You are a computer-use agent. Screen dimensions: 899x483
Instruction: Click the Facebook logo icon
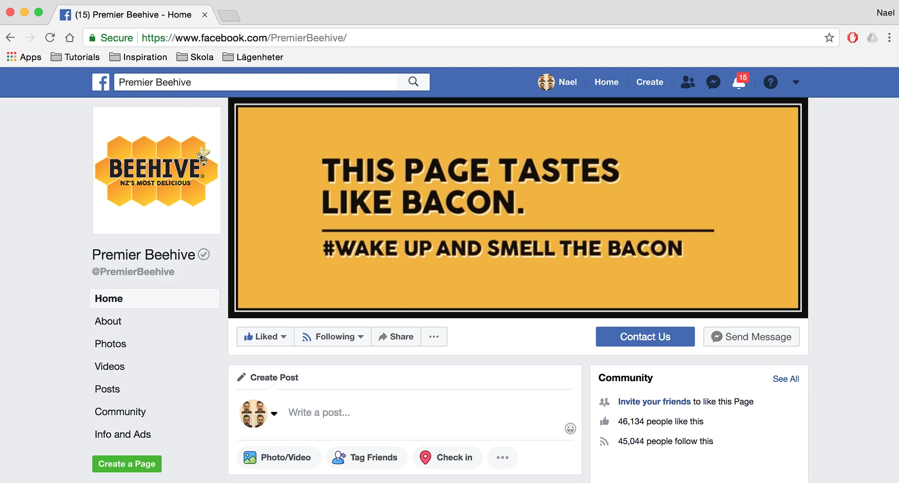(101, 82)
